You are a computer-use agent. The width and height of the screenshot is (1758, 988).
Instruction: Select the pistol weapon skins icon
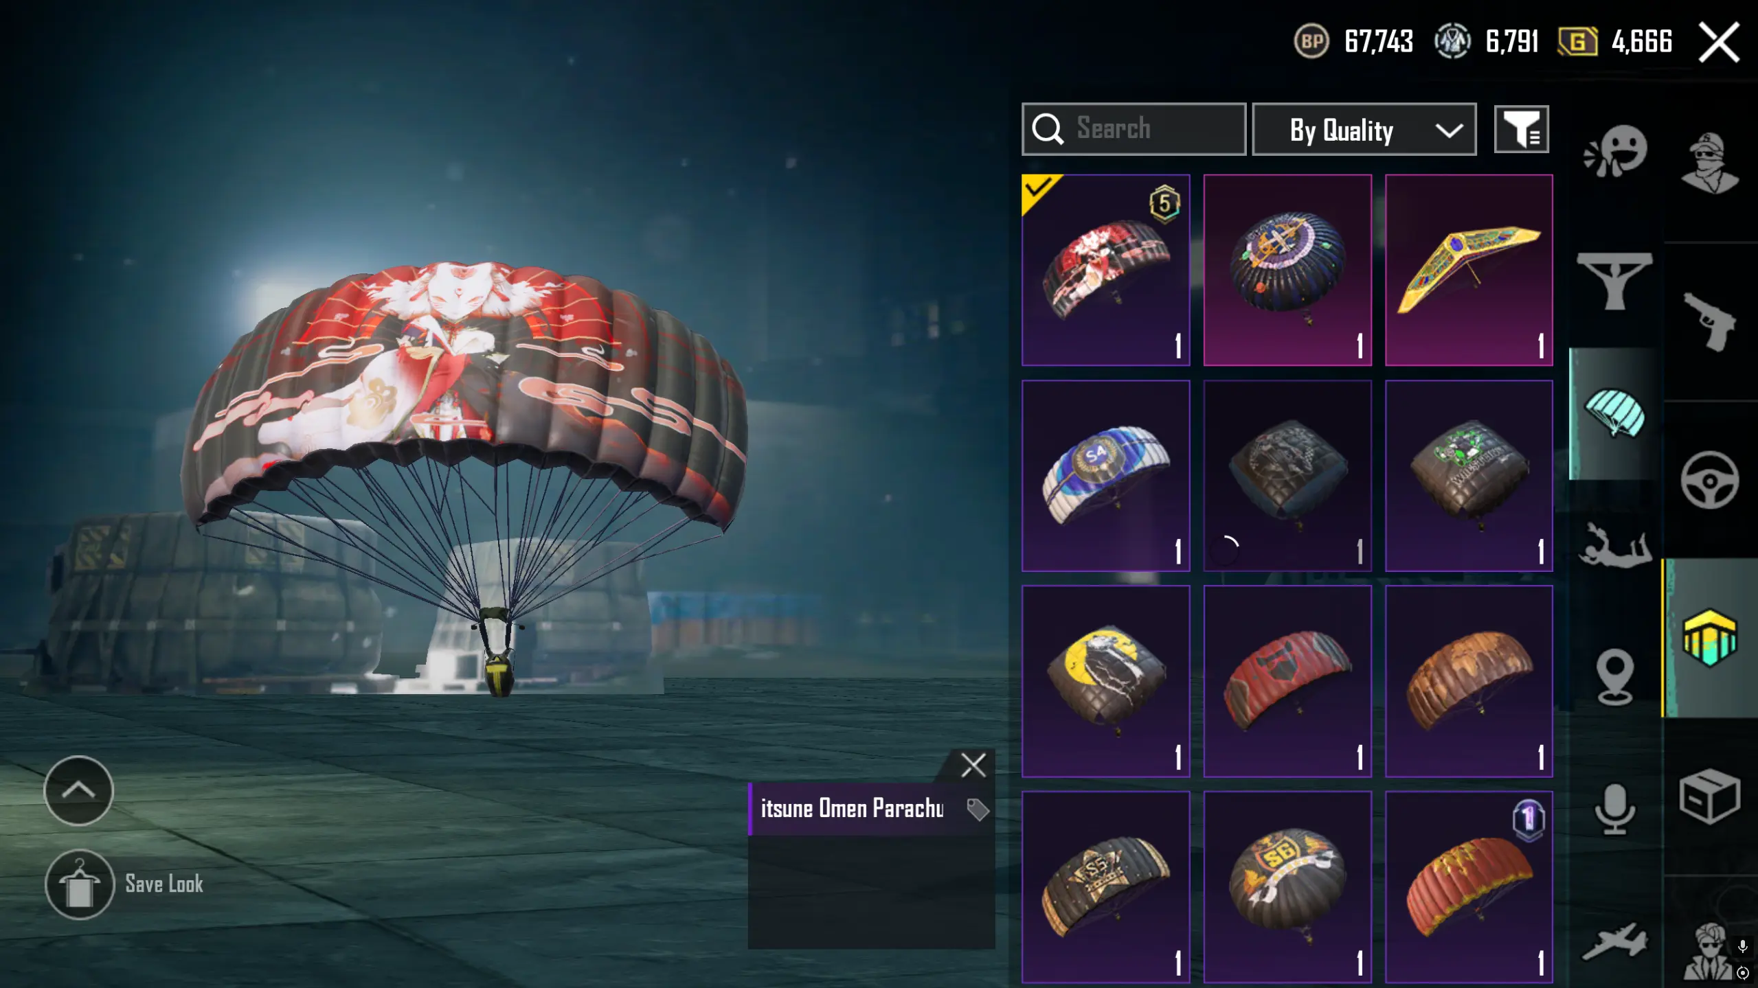coord(1710,321)
